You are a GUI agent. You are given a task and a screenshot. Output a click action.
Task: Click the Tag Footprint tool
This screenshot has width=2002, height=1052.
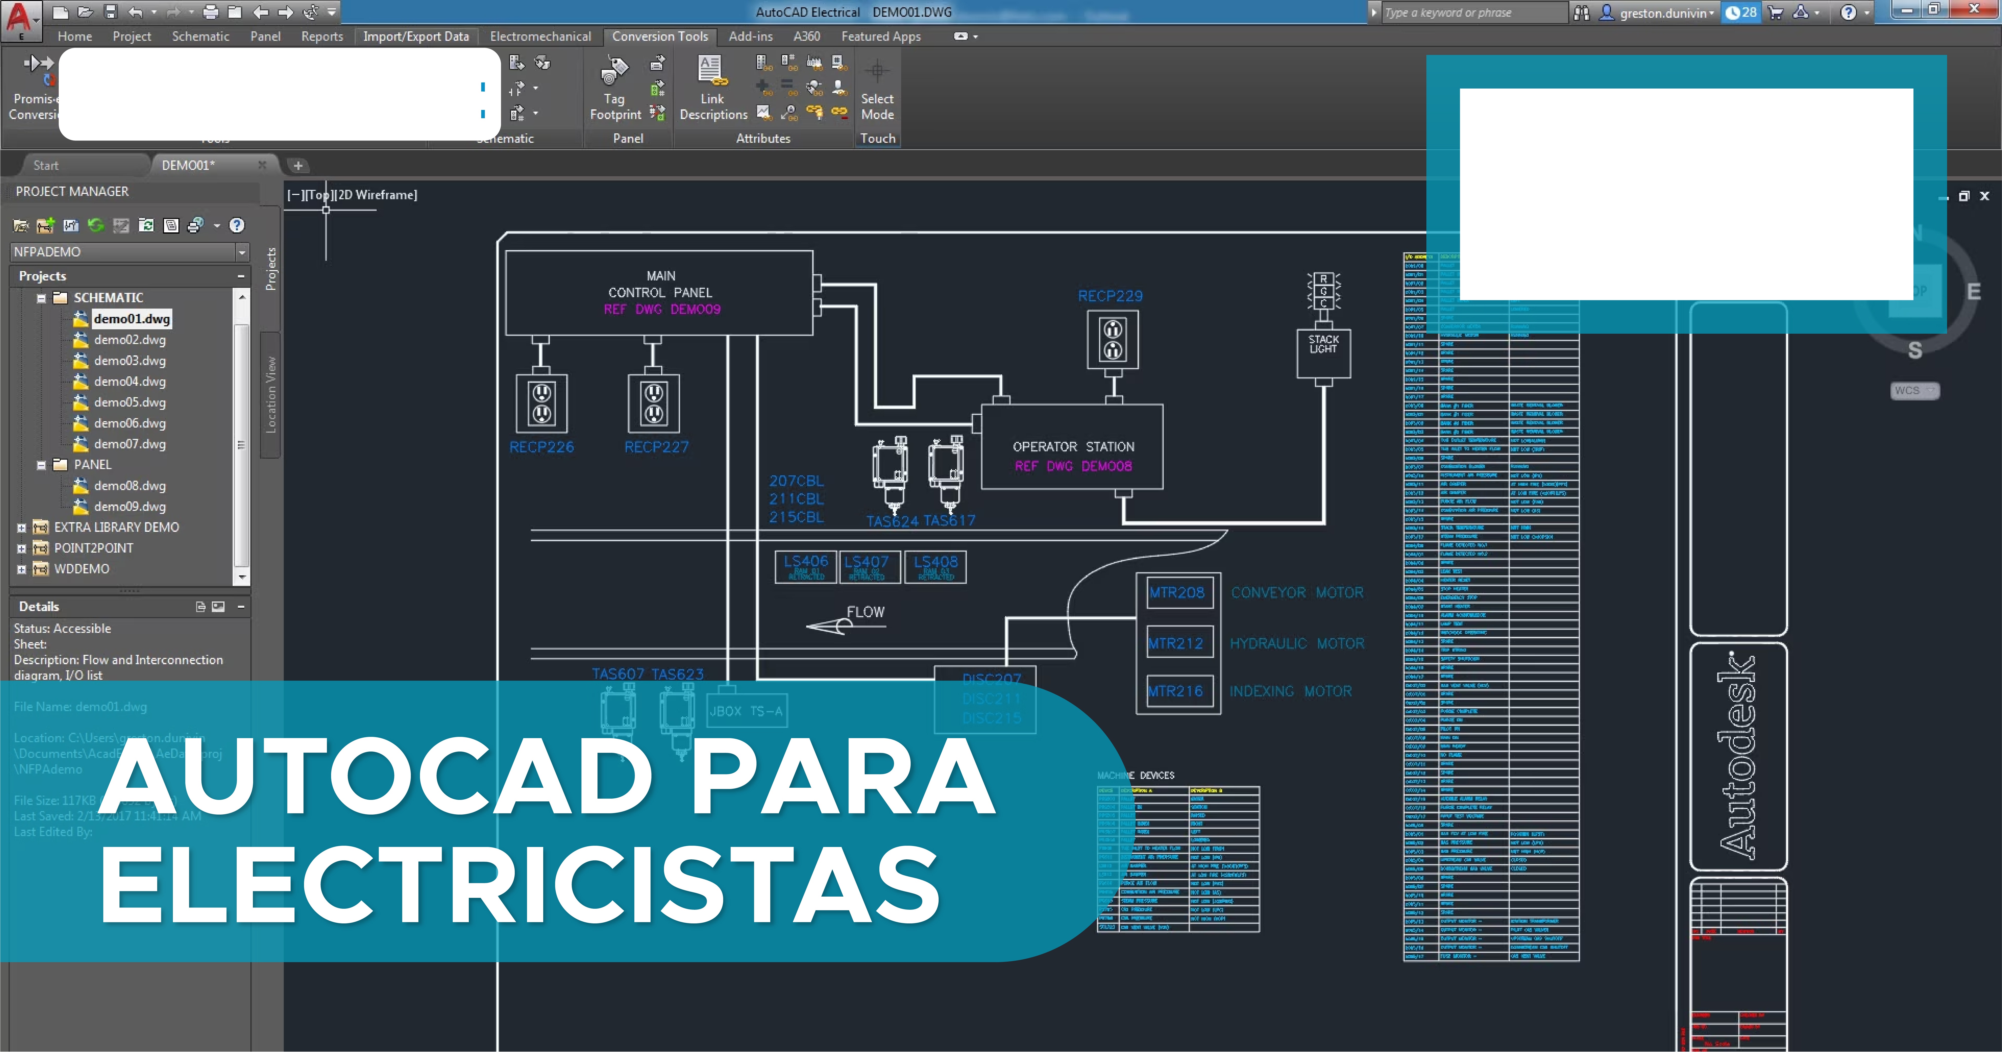pos(616,88)
